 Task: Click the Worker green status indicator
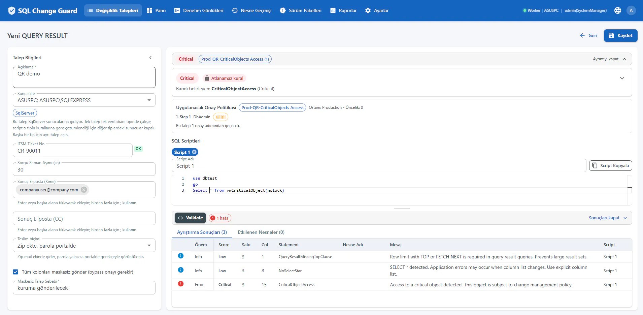[524, 10]
